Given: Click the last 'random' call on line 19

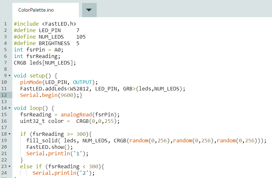Looking at the screenshot, I should pyautogui.click(x=226, y=141).
